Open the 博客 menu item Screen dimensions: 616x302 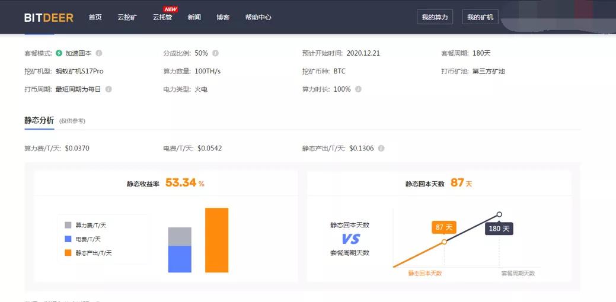[223, 17]
